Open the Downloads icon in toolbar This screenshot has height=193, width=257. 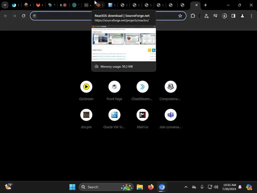pyautogui.click(x=224, y=16)
